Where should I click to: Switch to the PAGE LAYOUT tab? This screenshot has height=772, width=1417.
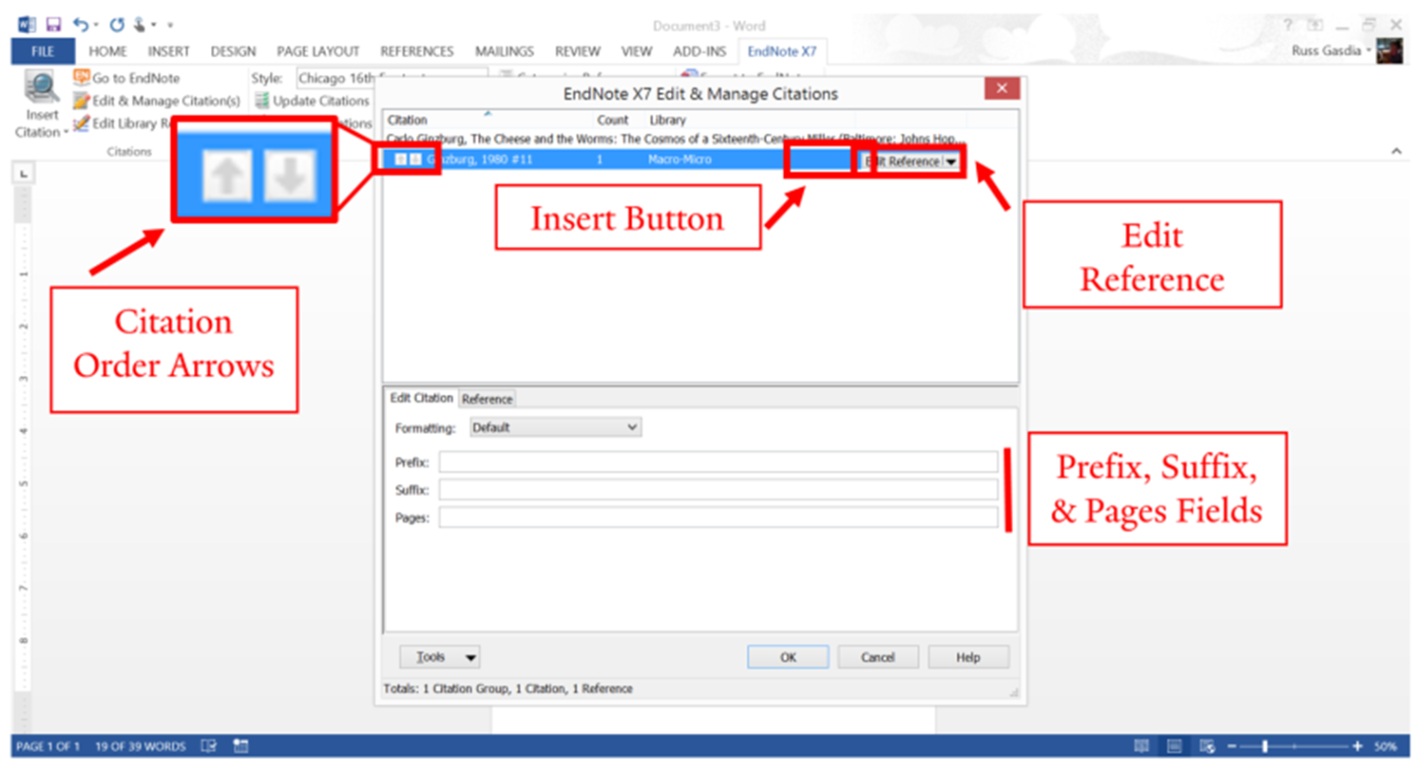click(x=317, y=51)
